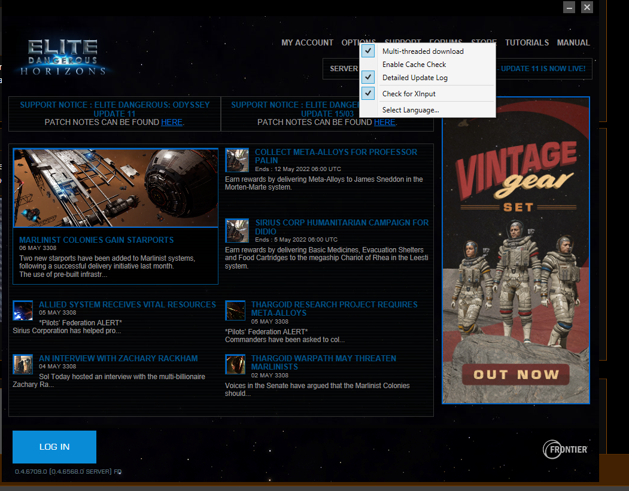This screenshot has height=491, width=629.
Task: Open Thargoid Research Project Requires Meta-Alloys headline
Action: (x=334, y=309)
